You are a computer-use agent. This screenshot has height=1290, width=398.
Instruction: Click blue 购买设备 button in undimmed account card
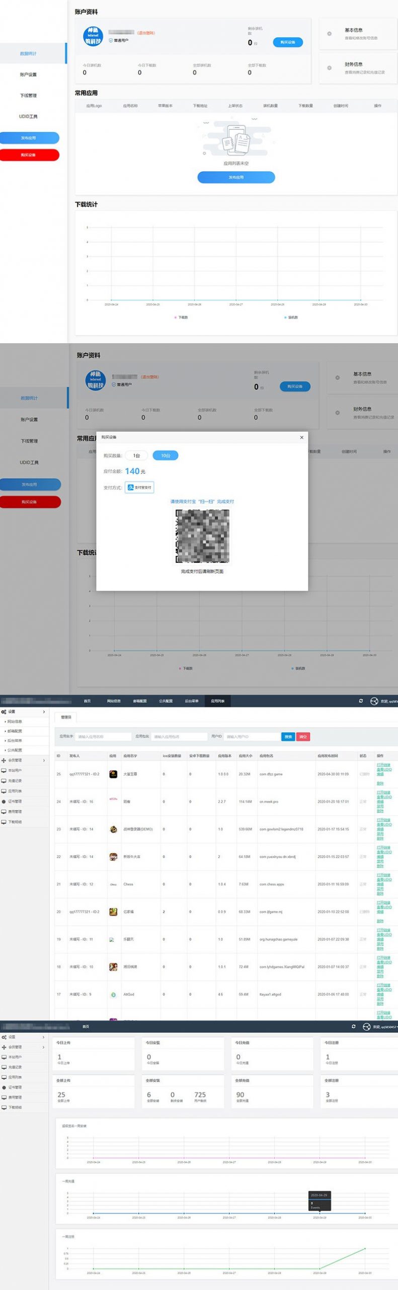(x=288, y=42)
